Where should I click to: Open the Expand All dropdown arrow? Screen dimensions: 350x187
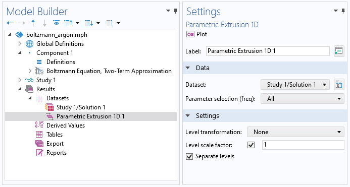pos(98,23)
